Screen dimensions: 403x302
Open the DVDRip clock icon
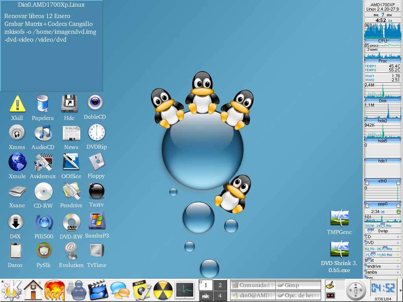pos(96,133)
